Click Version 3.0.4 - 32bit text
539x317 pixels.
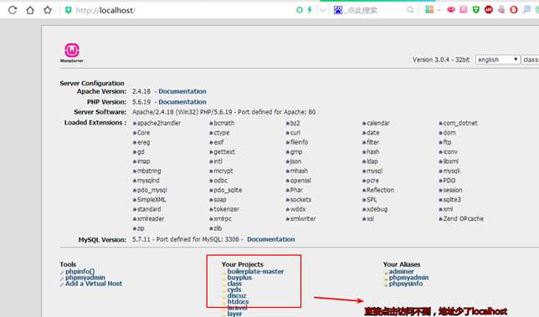[x=441, y=59]
